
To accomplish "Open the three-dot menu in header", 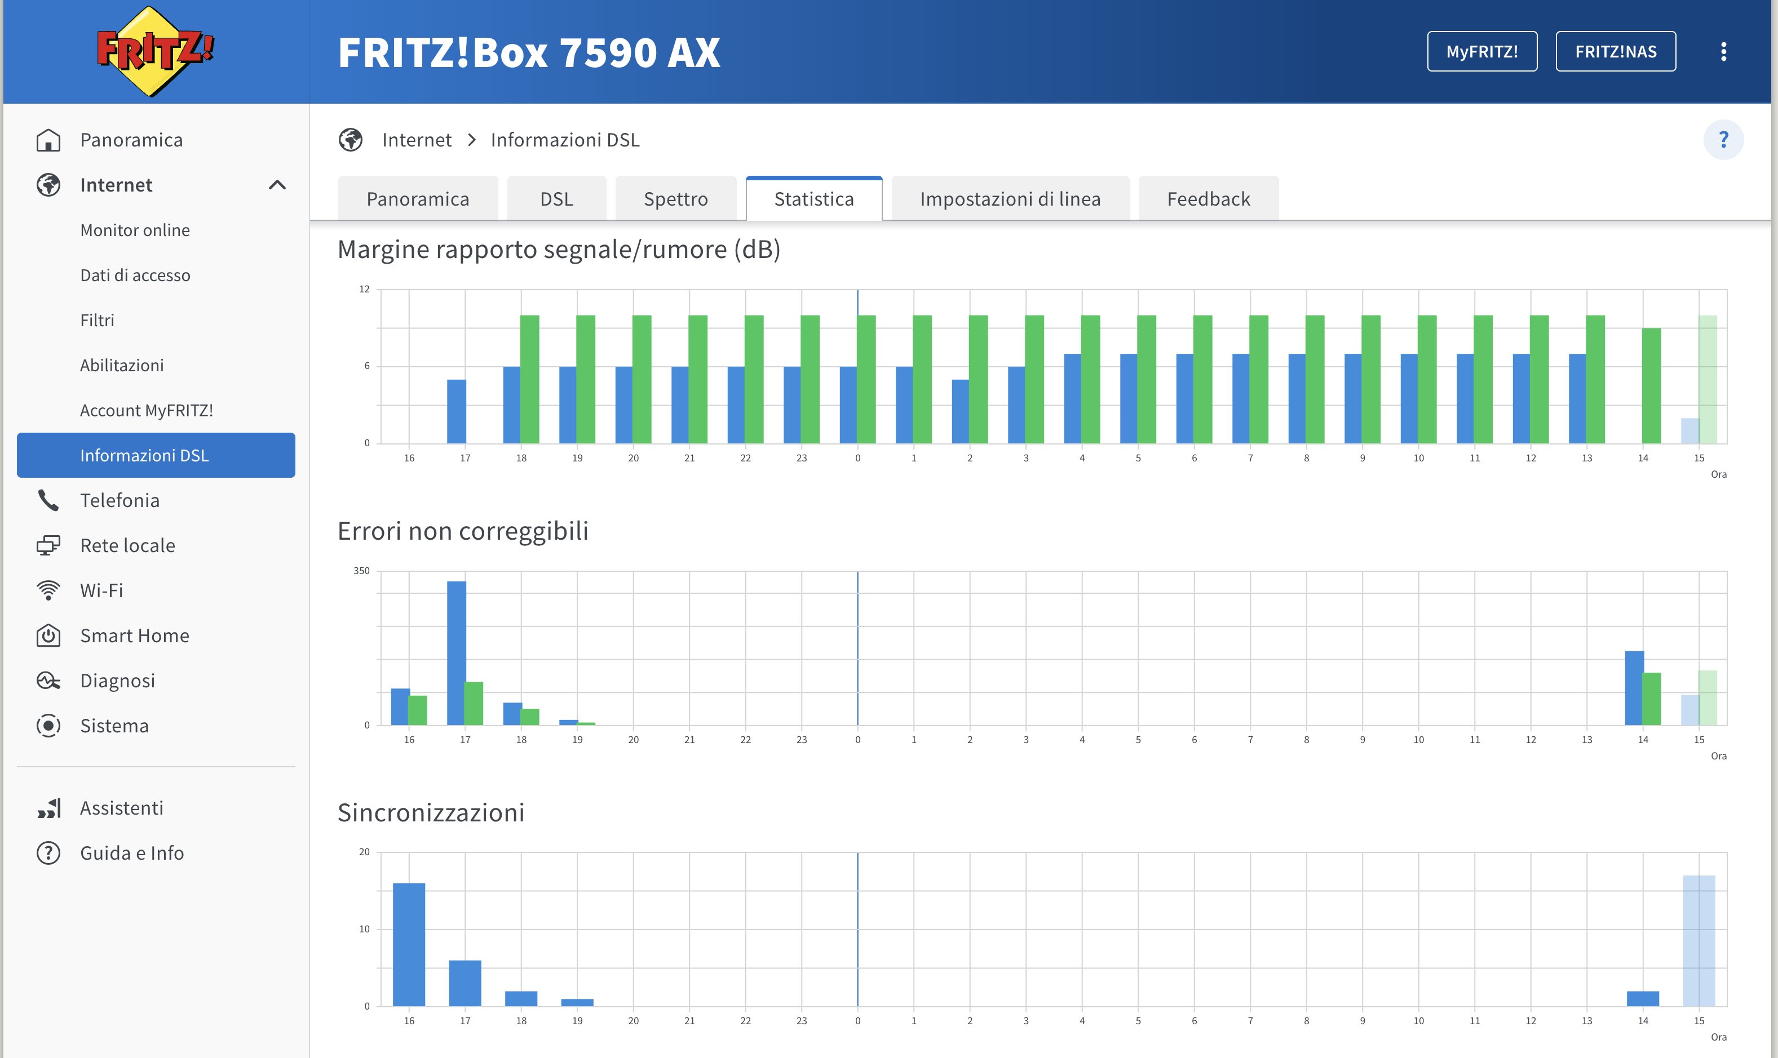I will tap(1723, 51).
